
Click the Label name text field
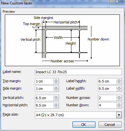78,72
